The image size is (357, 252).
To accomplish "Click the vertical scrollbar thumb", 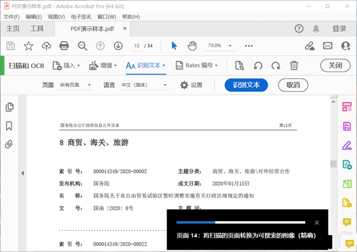I will pyautogui.click(x=334, y=164).
